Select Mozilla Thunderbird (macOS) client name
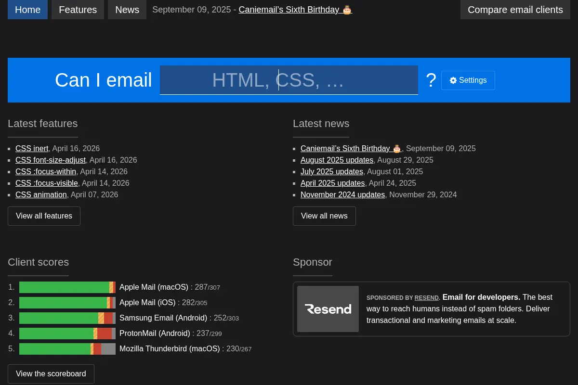Screen dimensions: 578x385 (x=170, y=348)
